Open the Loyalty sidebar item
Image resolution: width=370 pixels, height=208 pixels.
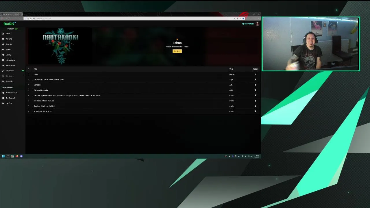(x=8, y=55)
